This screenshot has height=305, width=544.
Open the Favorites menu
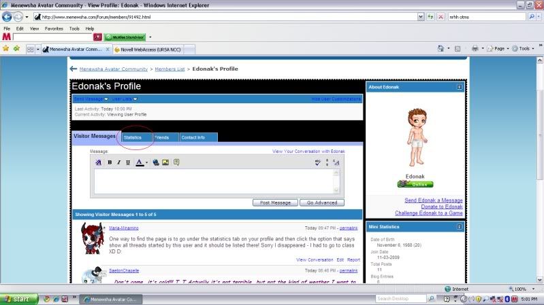coord(54,29)
